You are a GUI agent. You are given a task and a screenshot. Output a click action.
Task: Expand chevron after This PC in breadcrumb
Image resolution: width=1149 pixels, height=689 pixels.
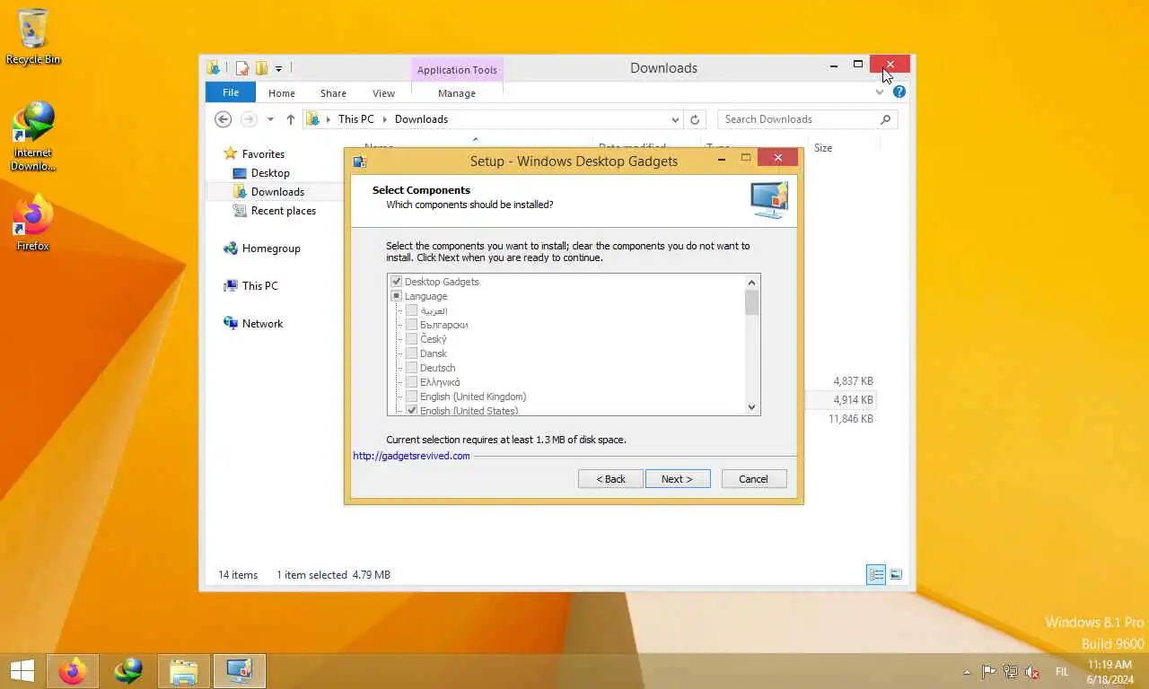384,119
